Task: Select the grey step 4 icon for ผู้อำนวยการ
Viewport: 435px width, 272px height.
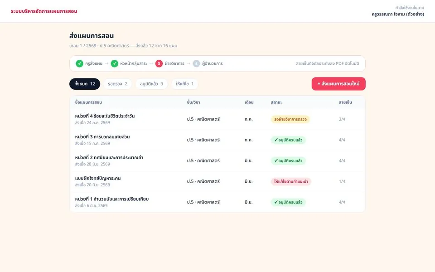Action: coord(196,63)
